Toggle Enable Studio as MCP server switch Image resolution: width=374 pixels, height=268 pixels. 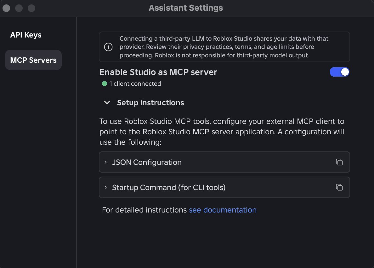point(339,72)
